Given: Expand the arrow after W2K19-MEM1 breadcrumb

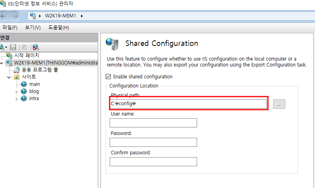Looking at the screenshot, I should pos(82,16).
